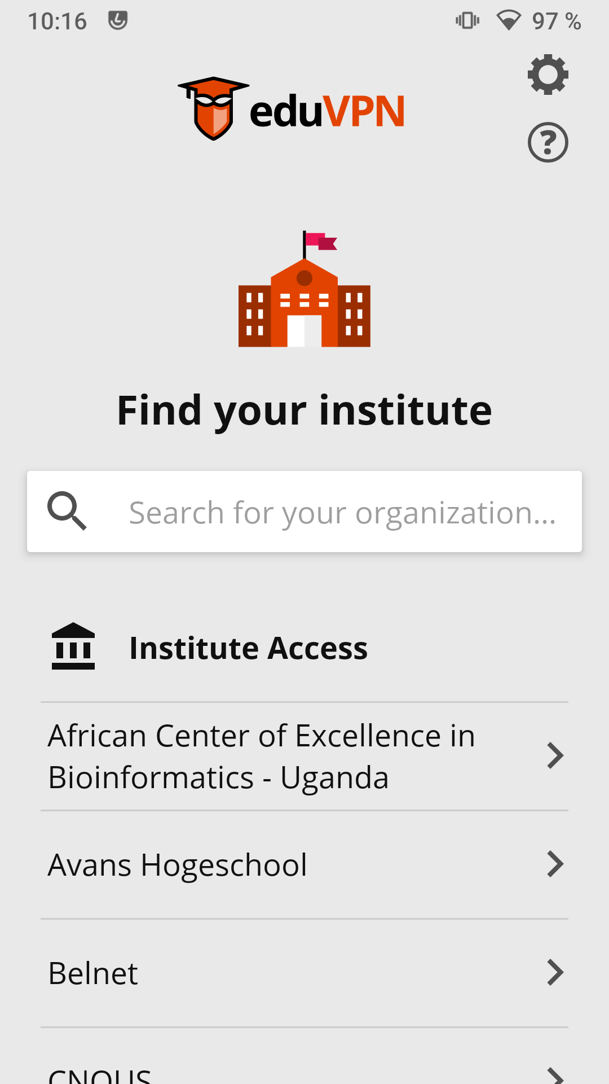This screenshot has width=609, height=1084.
Task: Choose Avans Hogeschool from the list
Action: [178, 865]
